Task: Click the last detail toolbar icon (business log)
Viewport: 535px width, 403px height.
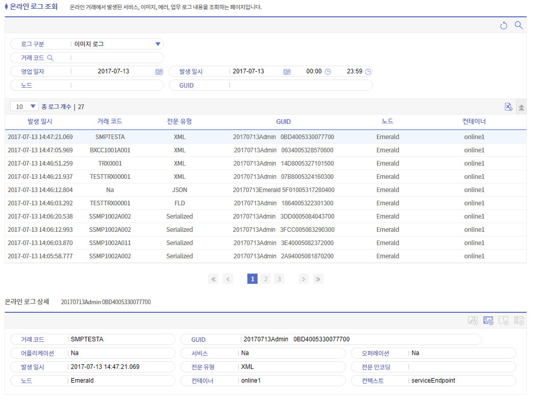Action: 519,320
